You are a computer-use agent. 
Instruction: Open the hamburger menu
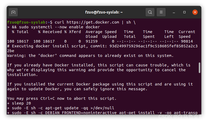tap(161, 12)
